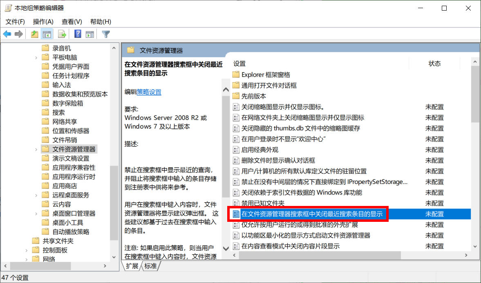Toggle the console tree pane icon

(x=47, y=34)
